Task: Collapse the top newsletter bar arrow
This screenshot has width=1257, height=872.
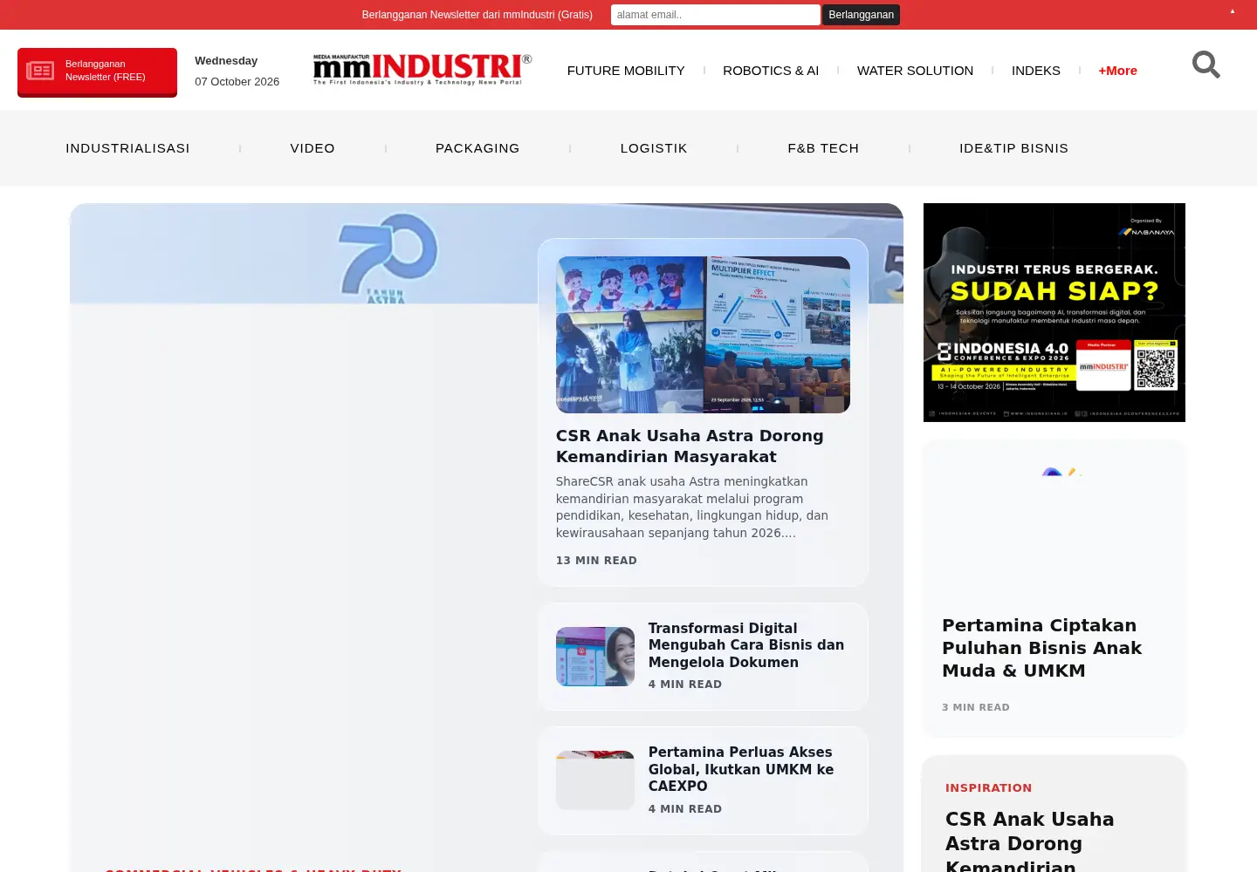Action: tap(1233, 11)
